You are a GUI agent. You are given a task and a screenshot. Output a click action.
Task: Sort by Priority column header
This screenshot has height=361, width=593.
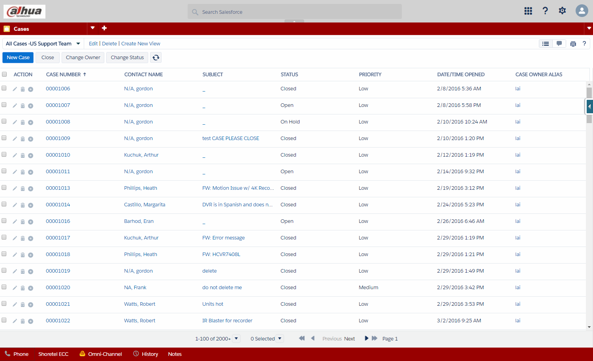(370, 75)
